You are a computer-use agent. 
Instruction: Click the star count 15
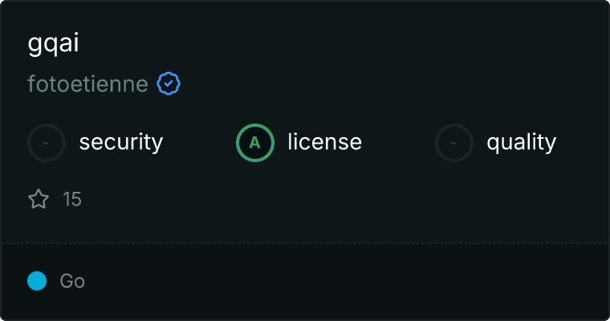72,199
